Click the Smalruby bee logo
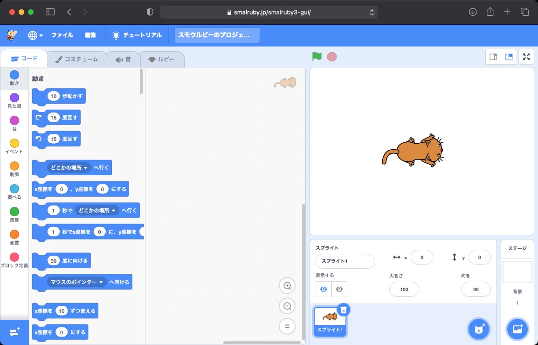This screenshot has width=538, height=345. click(12, 35)
